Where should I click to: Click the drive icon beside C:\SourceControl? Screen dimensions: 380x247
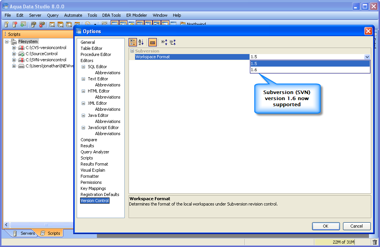coord(21,54)
